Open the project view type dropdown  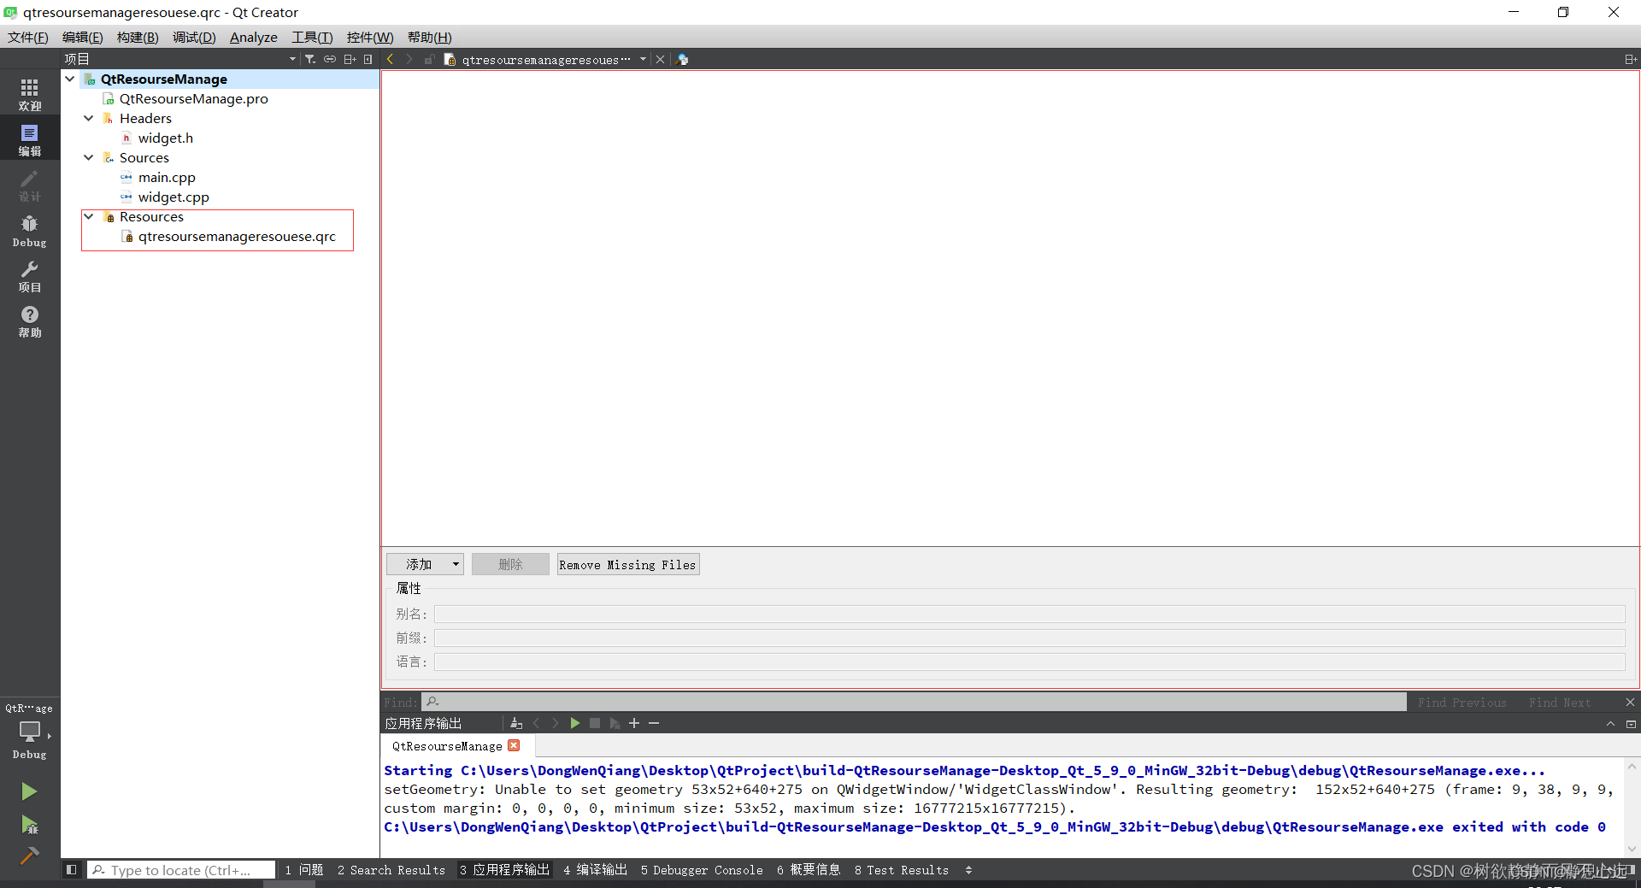pos(292,59)
